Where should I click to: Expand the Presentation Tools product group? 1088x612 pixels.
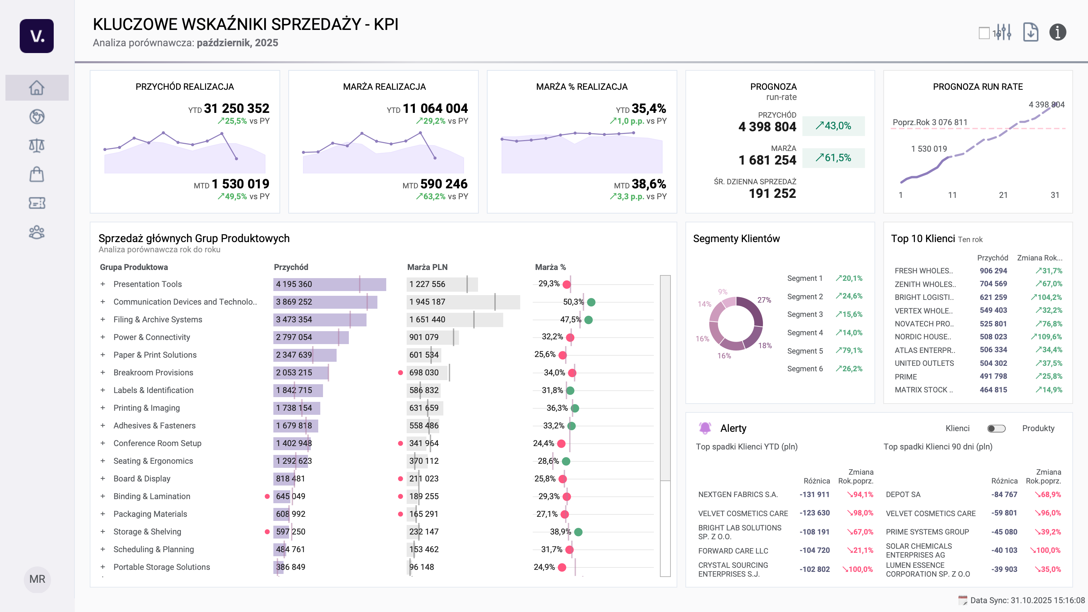click(103, 284)
